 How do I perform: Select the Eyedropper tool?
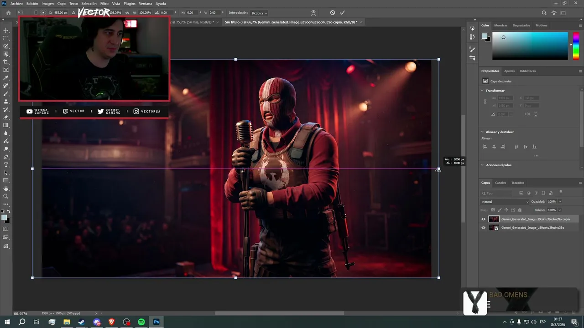(6, 78)
